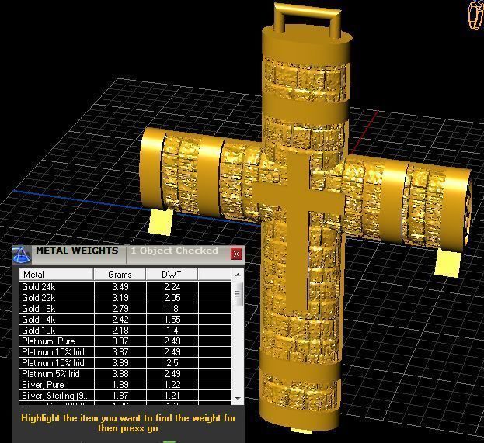
Task: Select the Gold 10k row
Action: (x=125, y=331)
